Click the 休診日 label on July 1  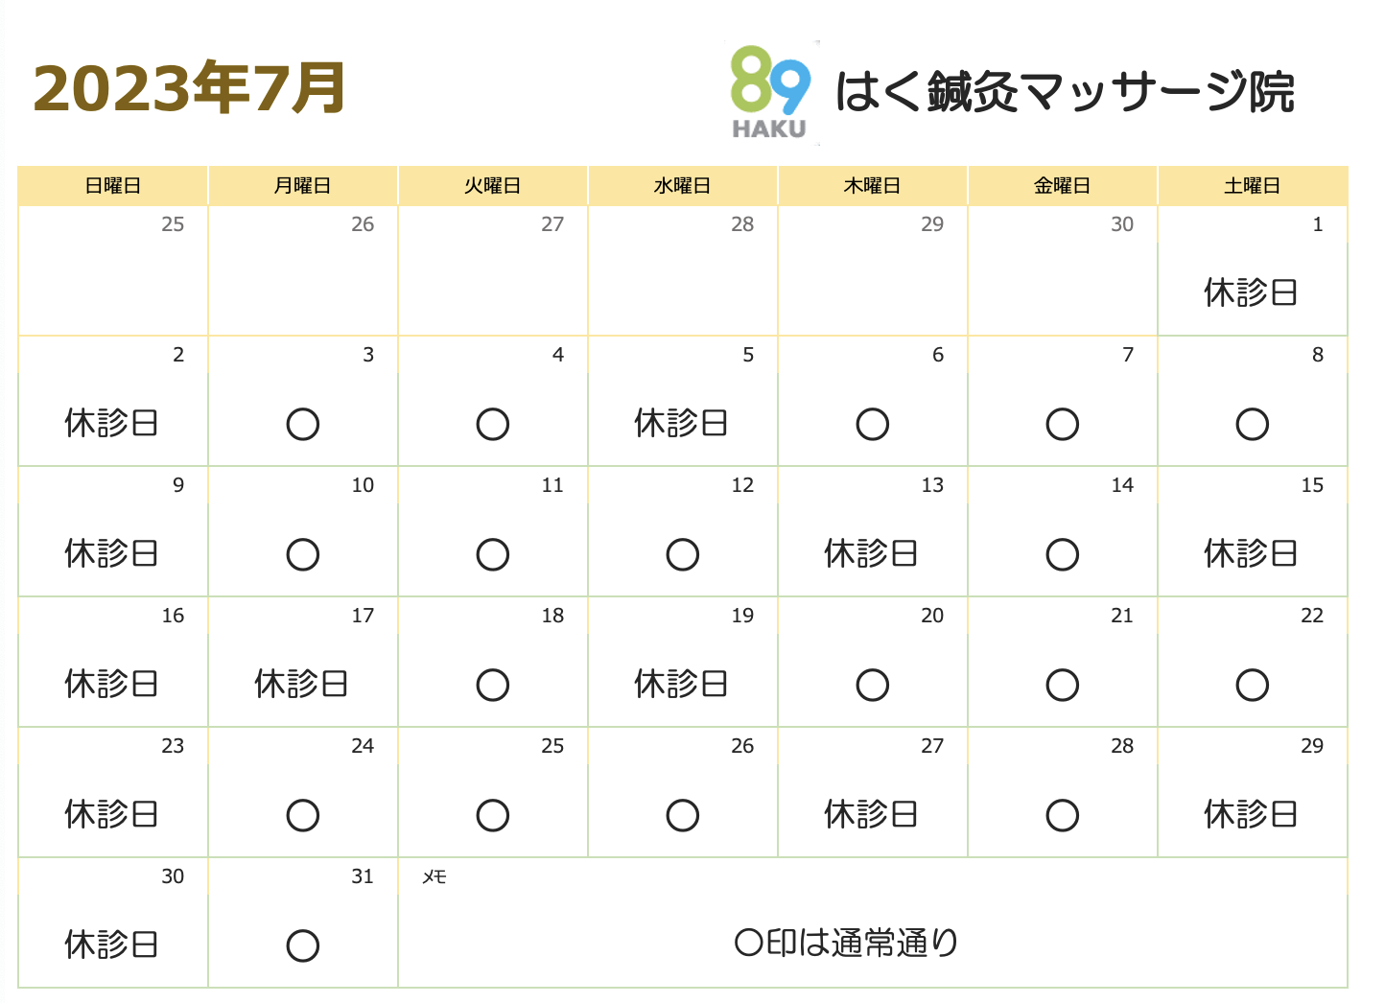(x=1251, y=292)
